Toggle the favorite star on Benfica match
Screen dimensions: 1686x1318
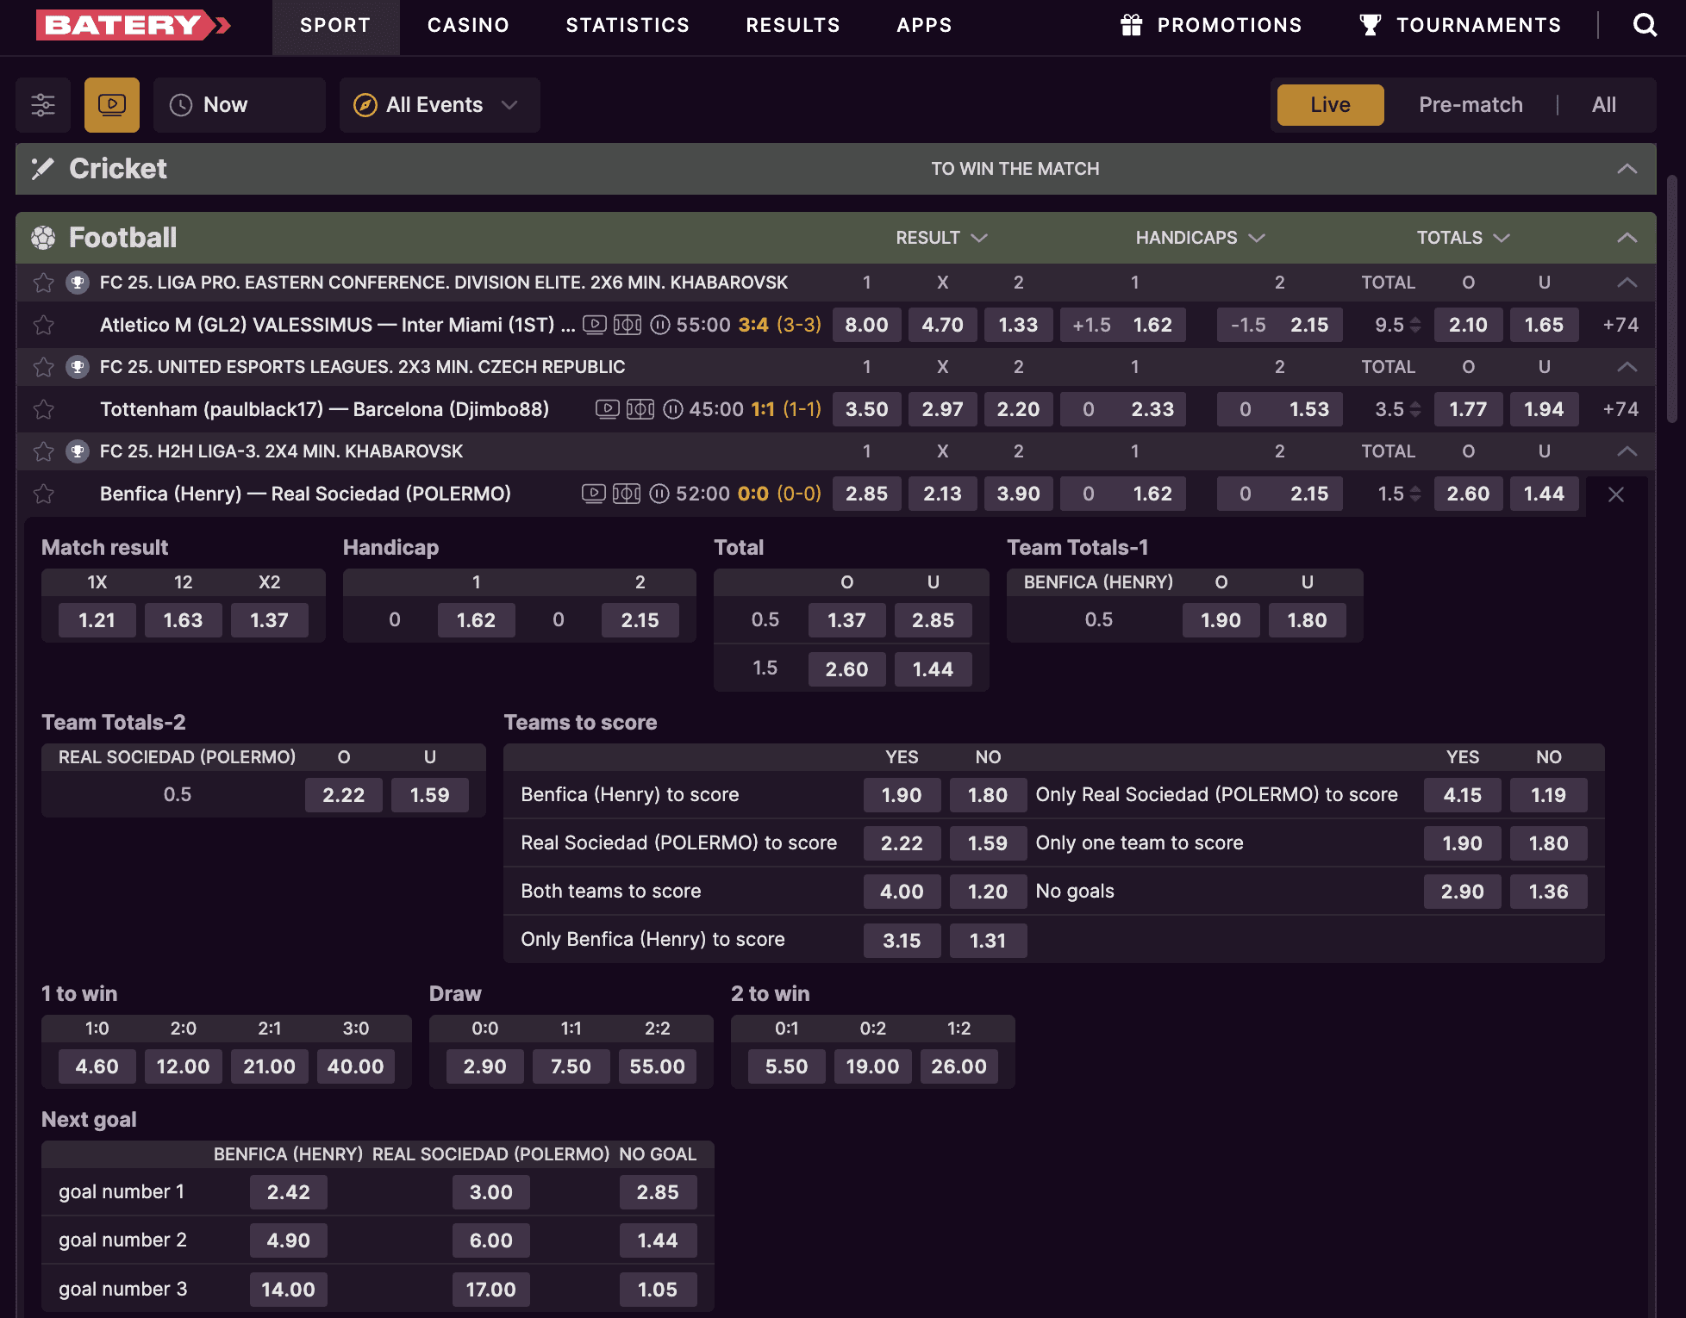pyautogui.click(x=43, y=494)
